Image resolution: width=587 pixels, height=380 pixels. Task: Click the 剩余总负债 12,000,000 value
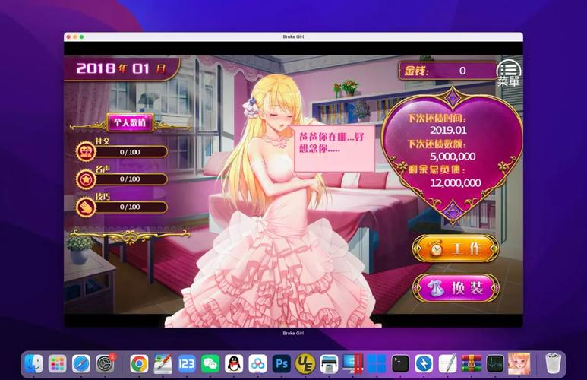tap(456, 183)
